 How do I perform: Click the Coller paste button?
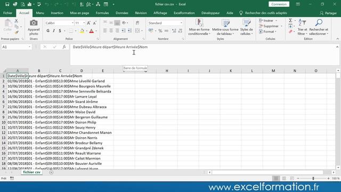tap(7, 26)
